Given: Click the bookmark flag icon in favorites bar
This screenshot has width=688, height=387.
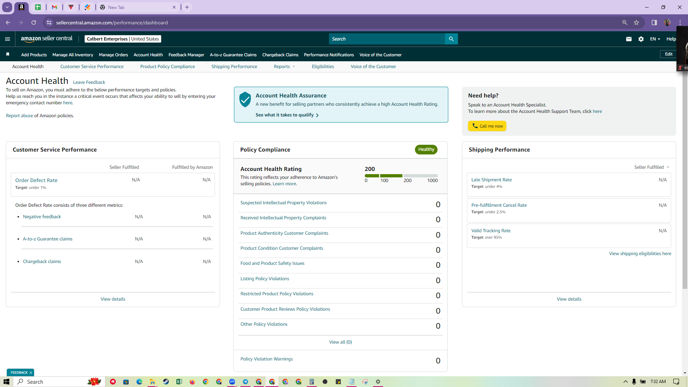Looking at the screenshot, I should click(x=8, y=54).
